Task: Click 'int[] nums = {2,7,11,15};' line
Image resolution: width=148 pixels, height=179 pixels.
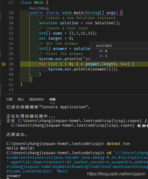Action: click(x=68, y=33)
